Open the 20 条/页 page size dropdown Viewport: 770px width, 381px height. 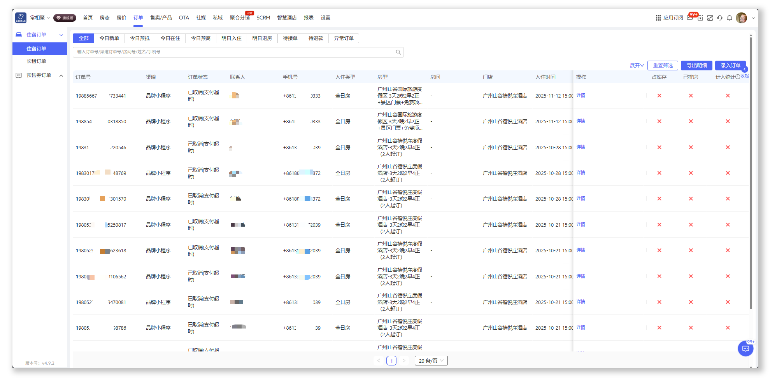click(431, 361)
